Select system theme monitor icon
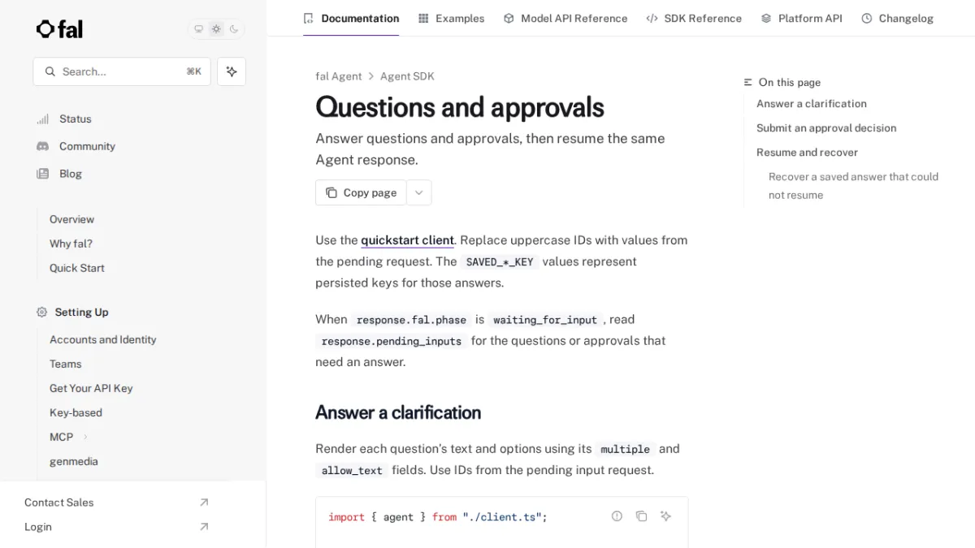Viewport: 975px width, 548px height. coord(198,29)
